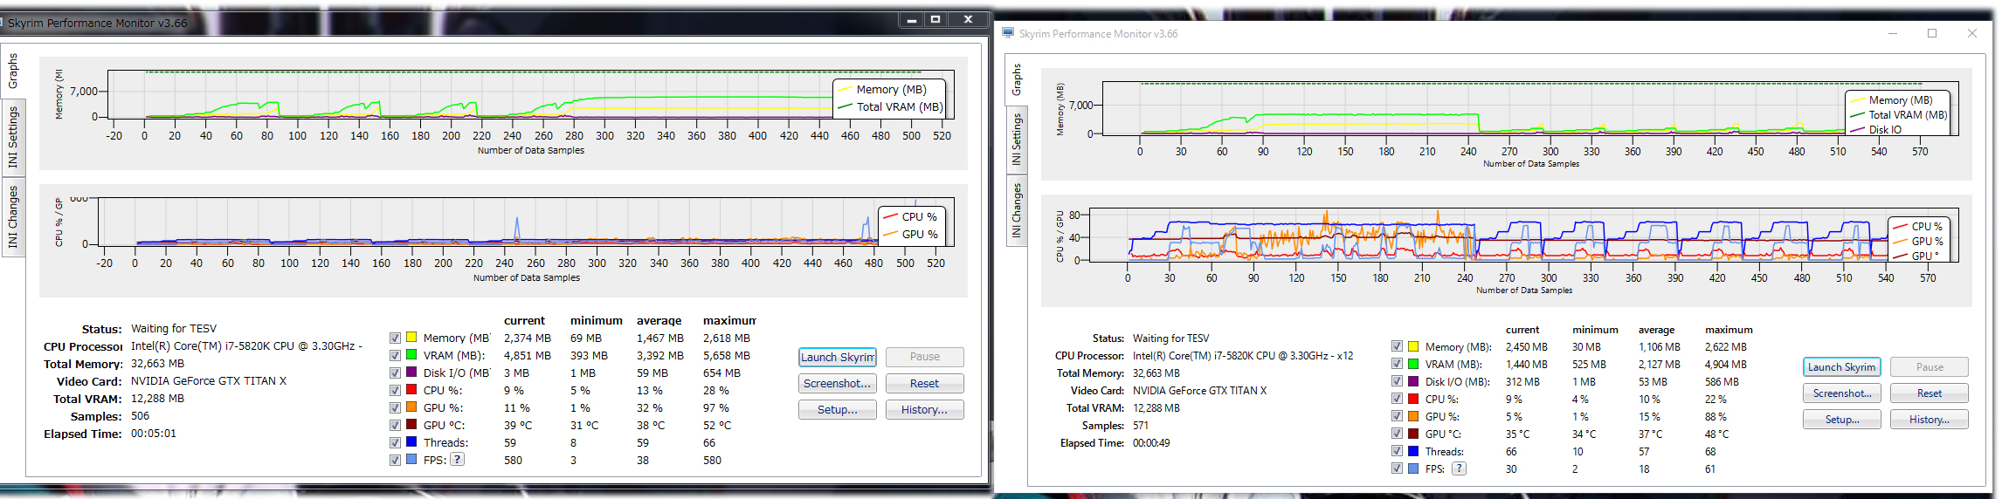This screenshot has height=499, width=2009.
Task: Click red CPU % swatch in left window
Action: tap(411, 390)
